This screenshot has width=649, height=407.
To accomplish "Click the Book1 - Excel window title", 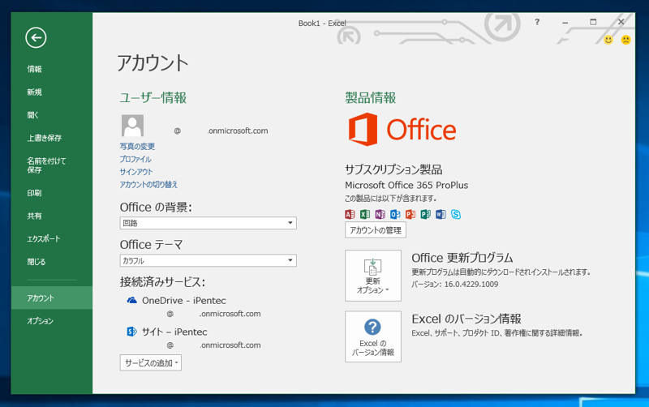I will pos(322,24).
